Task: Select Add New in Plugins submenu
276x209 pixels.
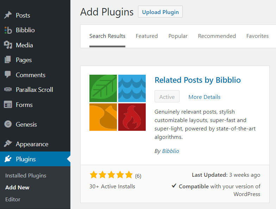Action: click(17, 187)
